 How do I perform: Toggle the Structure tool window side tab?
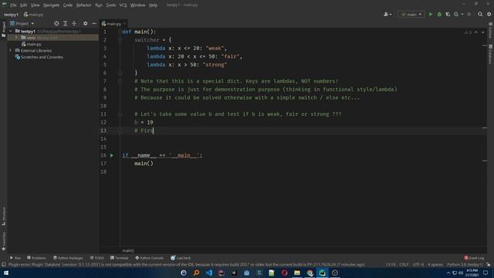click(3, 216)
